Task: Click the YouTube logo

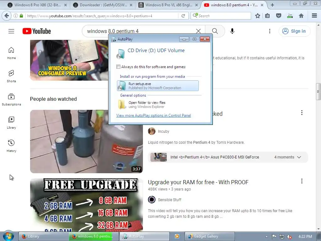Action: coord(37,31)
